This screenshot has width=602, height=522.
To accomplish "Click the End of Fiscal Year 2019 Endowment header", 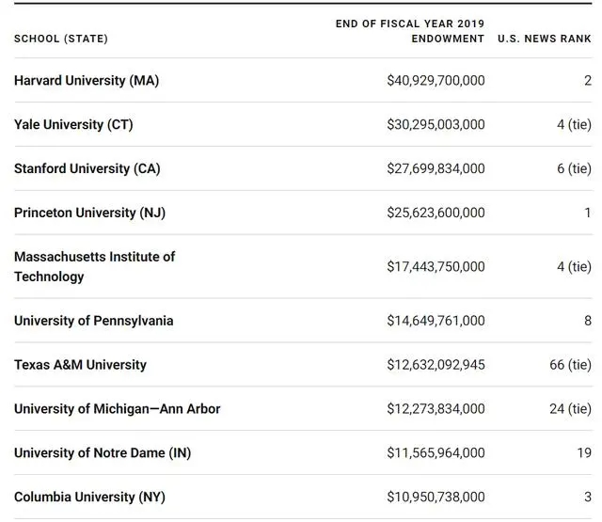I will [x=410, y=31].
